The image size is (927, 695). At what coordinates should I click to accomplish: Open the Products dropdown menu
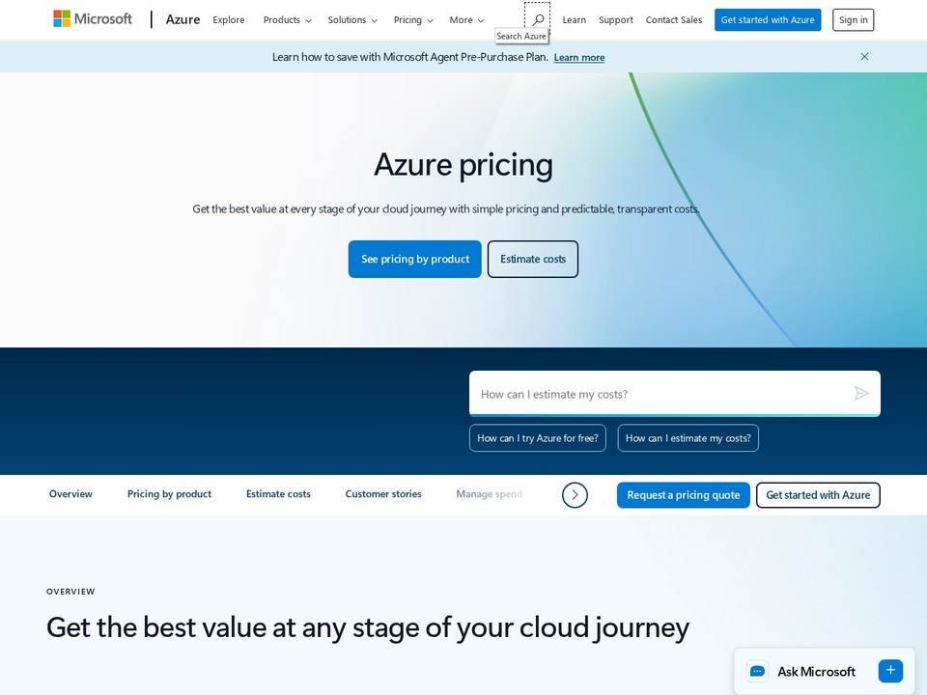pyautogui.click(x=288, y=20)
